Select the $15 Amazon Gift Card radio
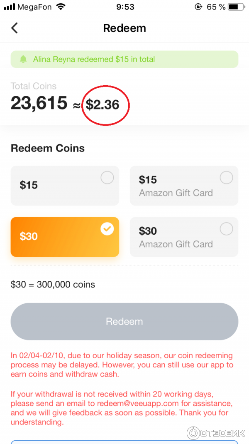 (x=226, y=178)
